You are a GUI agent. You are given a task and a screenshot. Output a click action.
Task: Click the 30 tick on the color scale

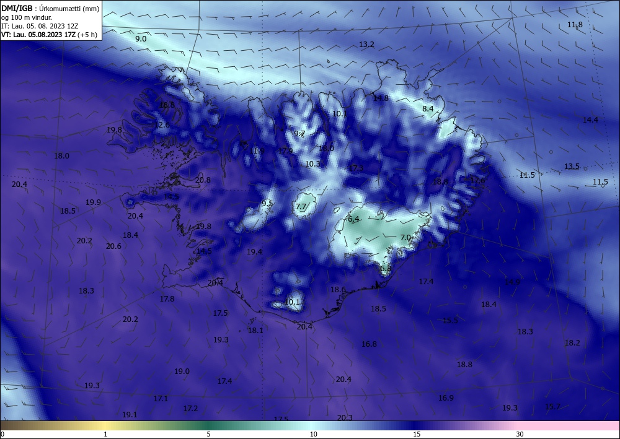[x=520, y=434]
